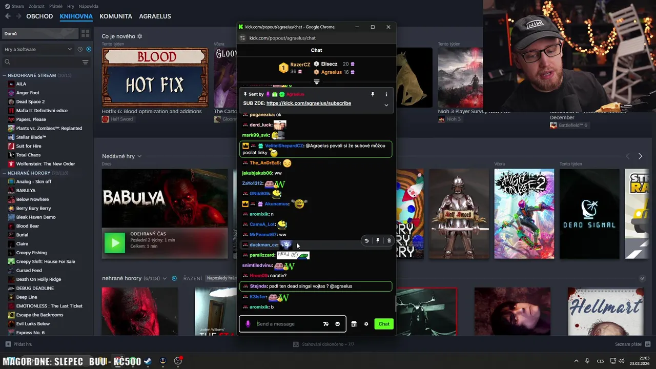Click the Send a message field
The width and height of the screenshot is (656, 369).
(288, 324)
